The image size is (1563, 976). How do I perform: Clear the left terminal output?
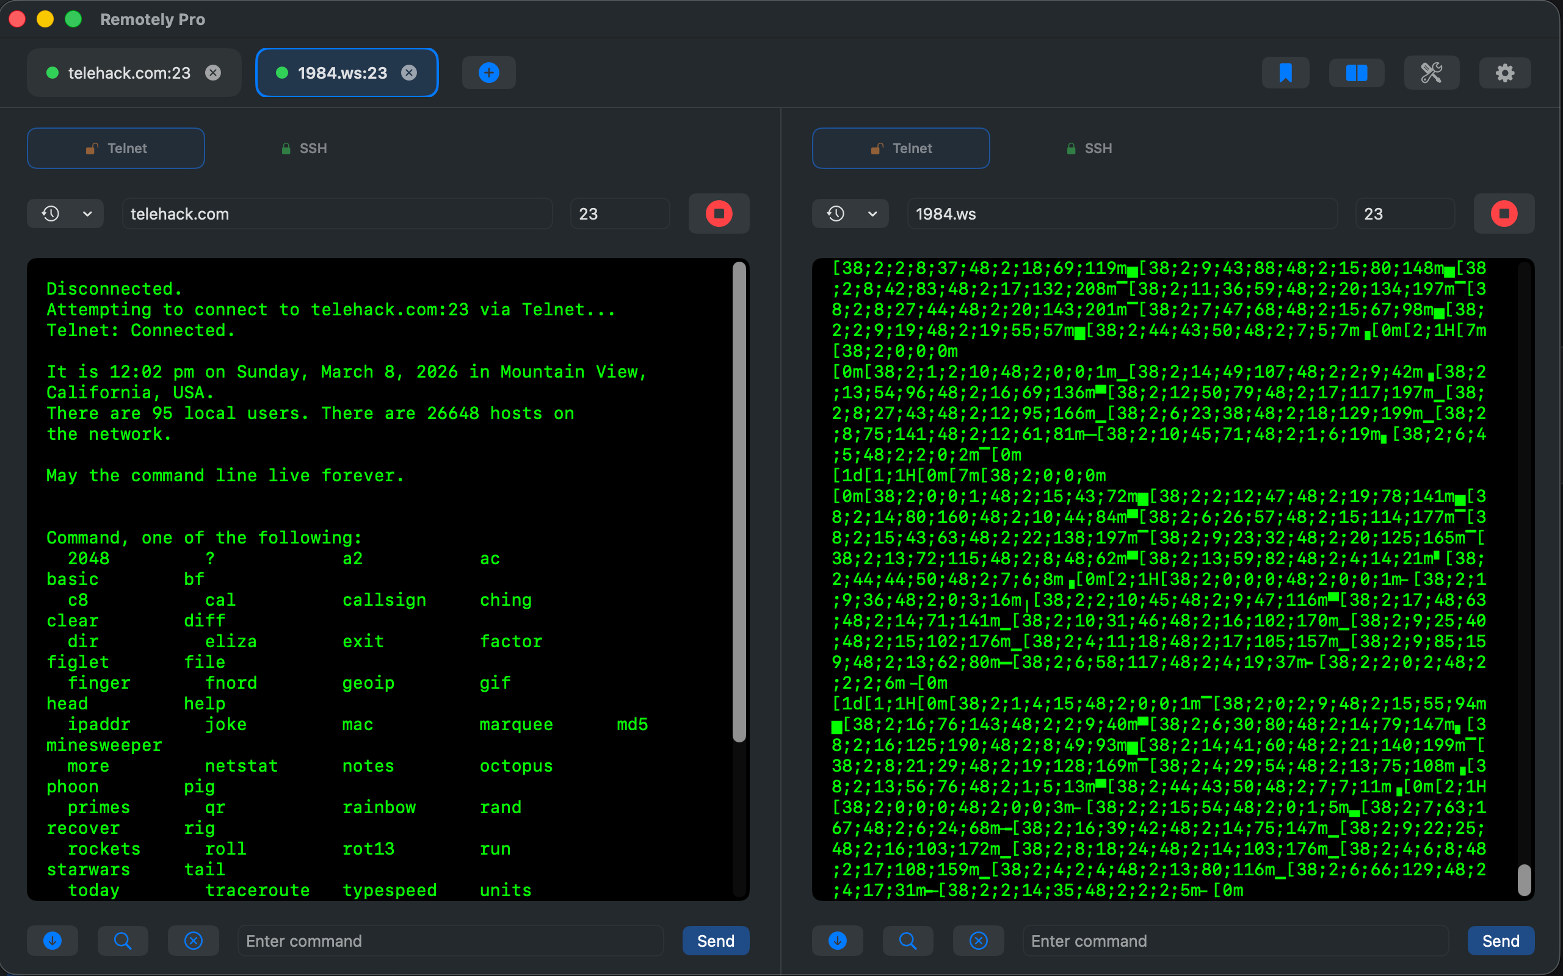coord(193,941)
